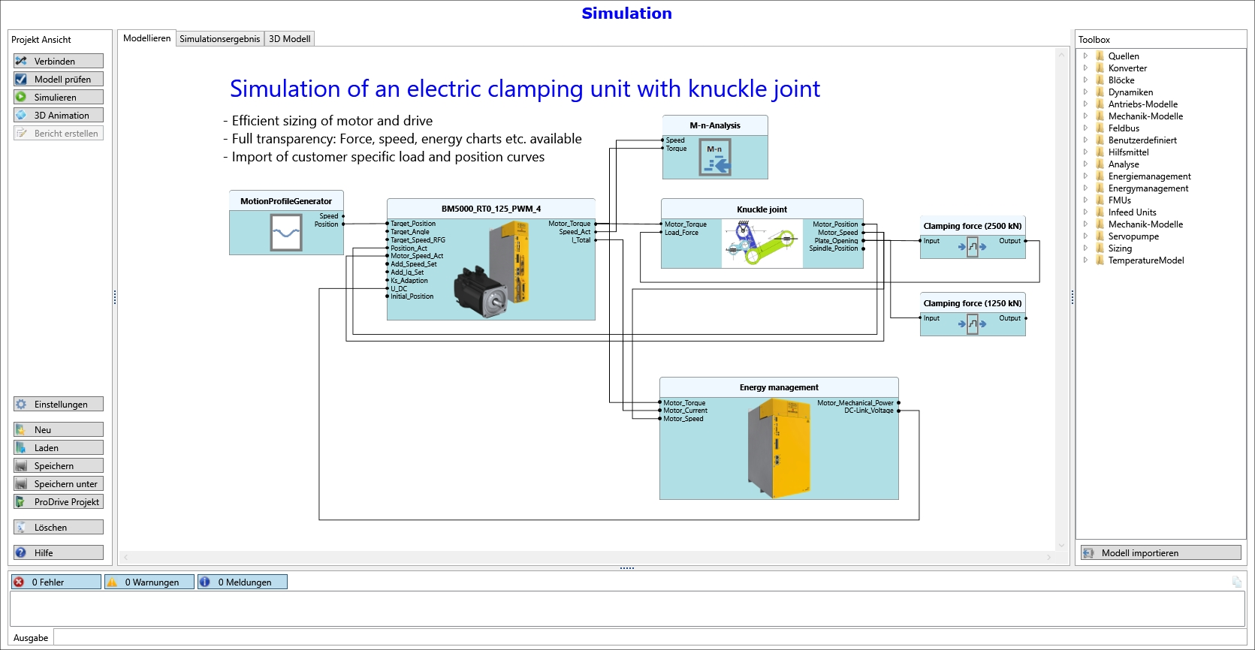1255x650 pixels.
Task: Switch to the Simulationsergebnis tab
Action: tap(219, 39)
